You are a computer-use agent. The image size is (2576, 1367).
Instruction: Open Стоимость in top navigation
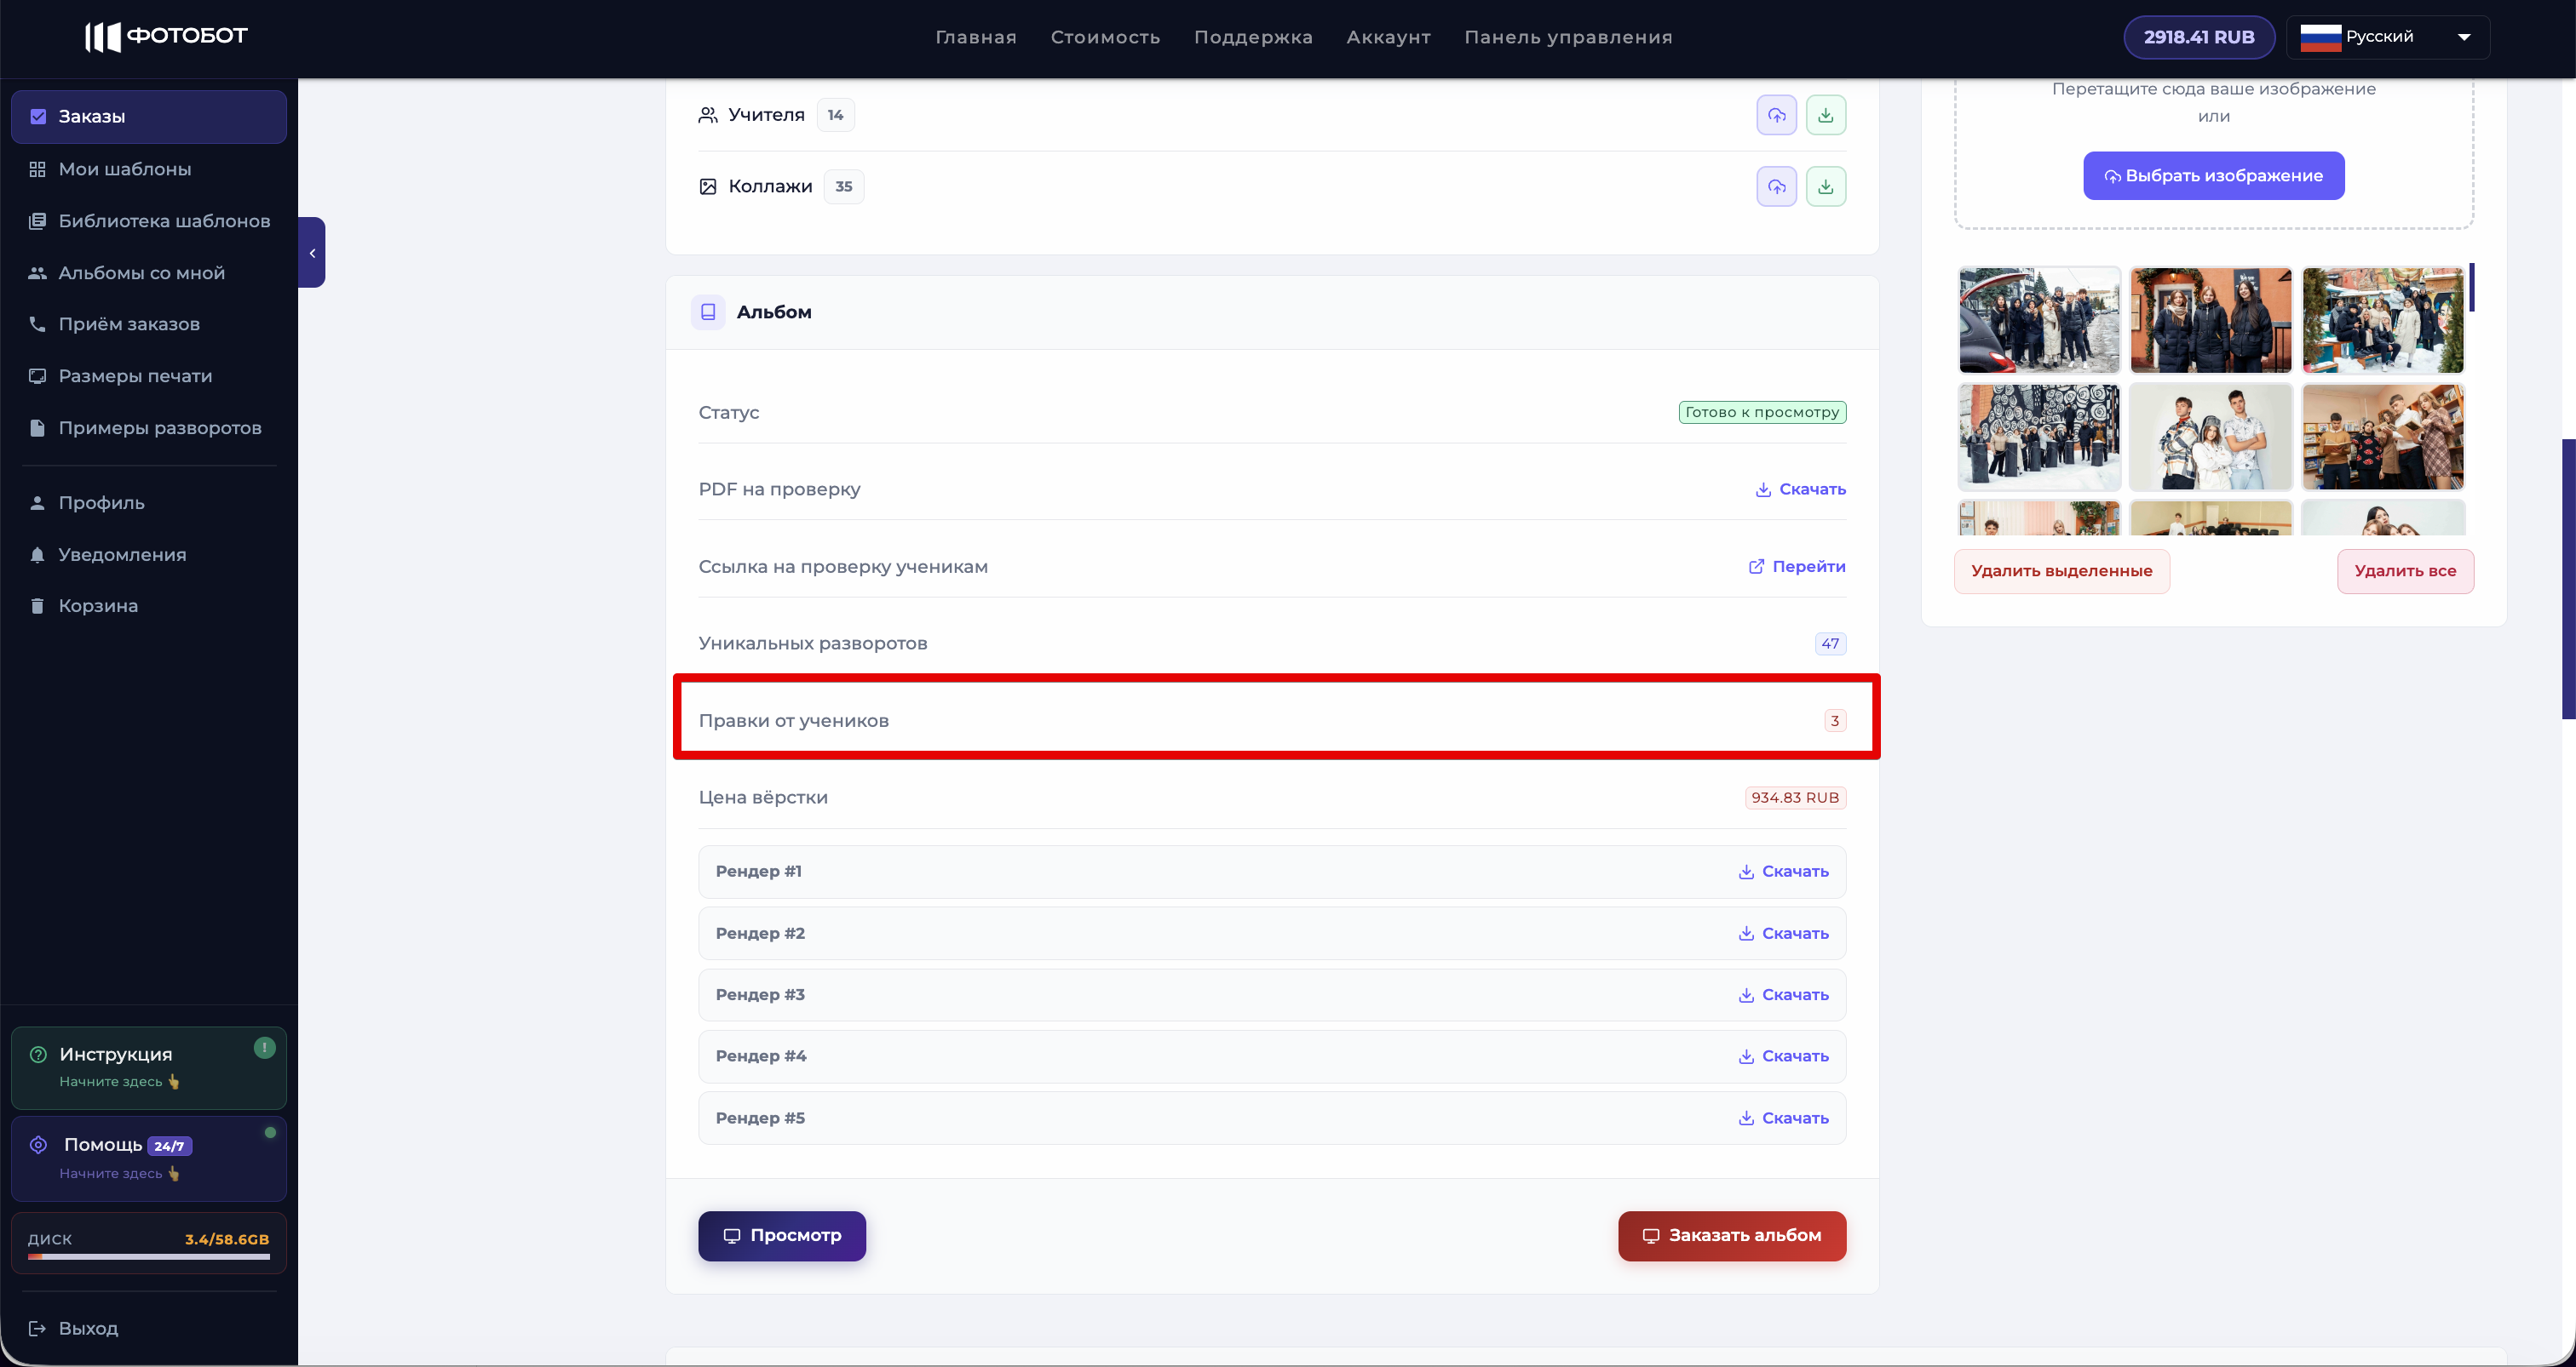1105,37
